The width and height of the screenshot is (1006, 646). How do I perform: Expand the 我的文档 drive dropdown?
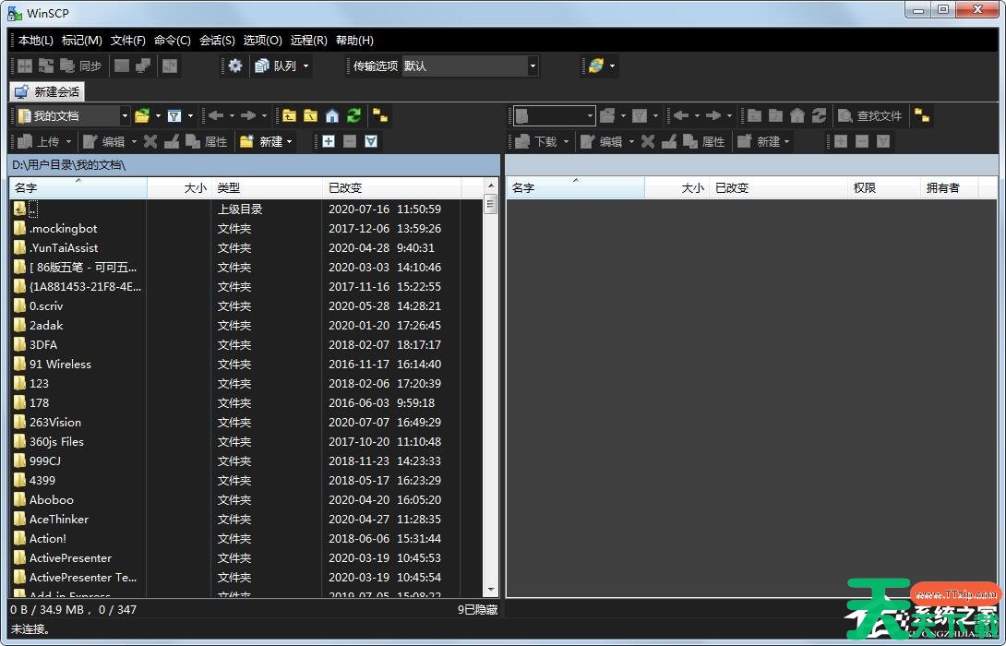[x=125, y=116]
